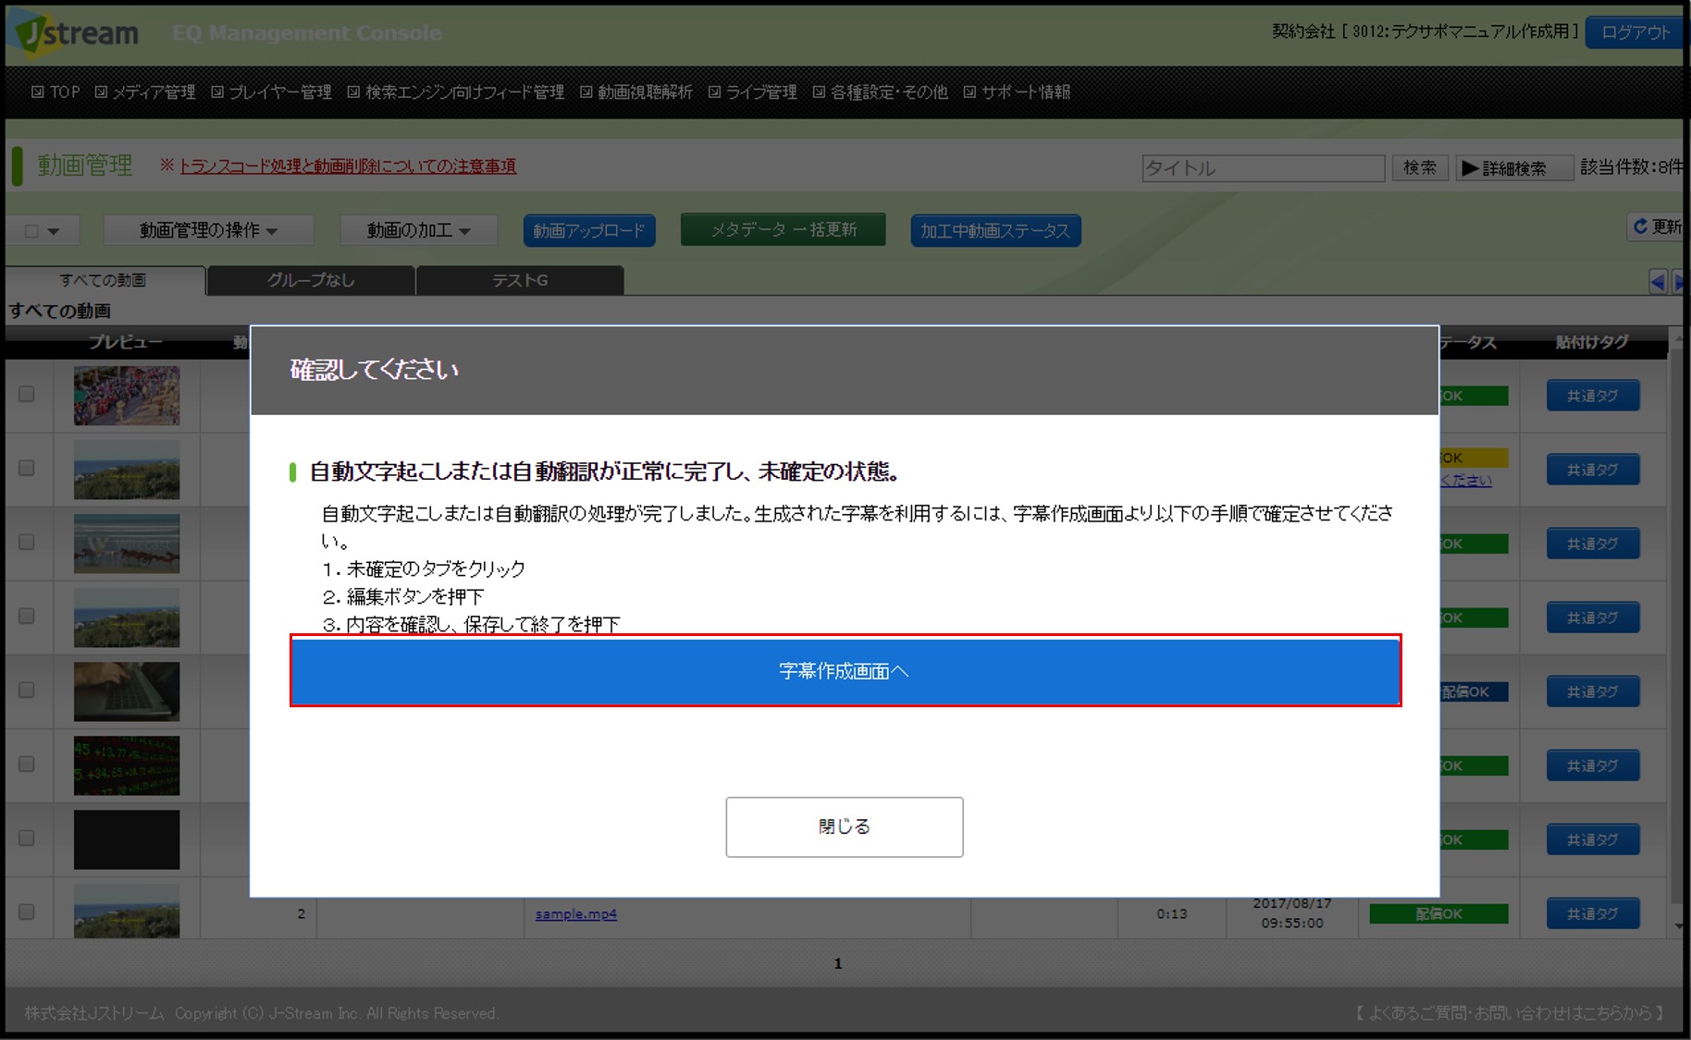1691x1040 pixels.
Task: Focus the タイトル search field
Action: click(x=1263, y=168)
